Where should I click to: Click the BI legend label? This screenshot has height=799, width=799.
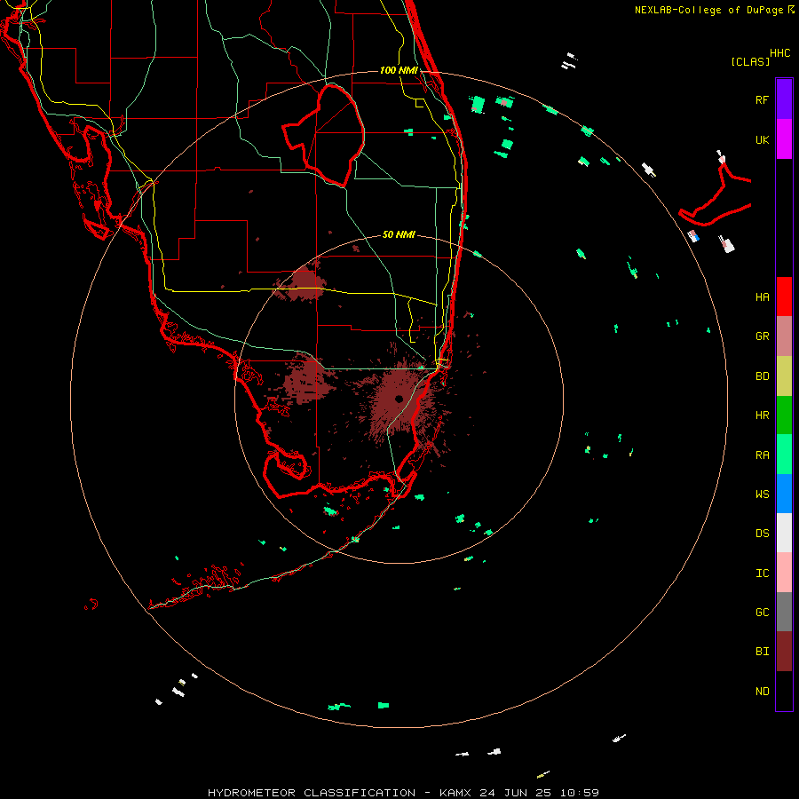762,652
